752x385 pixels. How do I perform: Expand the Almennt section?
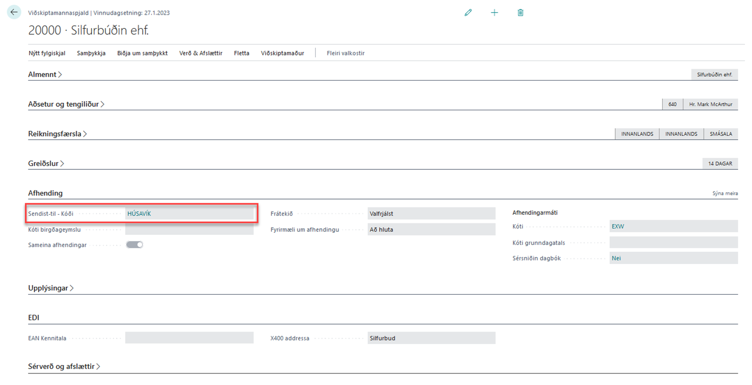click(45, 75)
